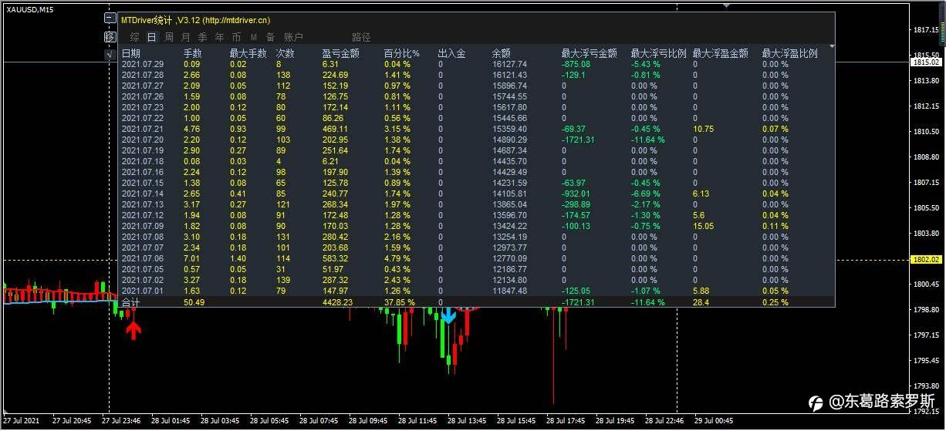Click the 日期 date column header
946x431 pixels.
pyautogui.click(x=131, y=53)
